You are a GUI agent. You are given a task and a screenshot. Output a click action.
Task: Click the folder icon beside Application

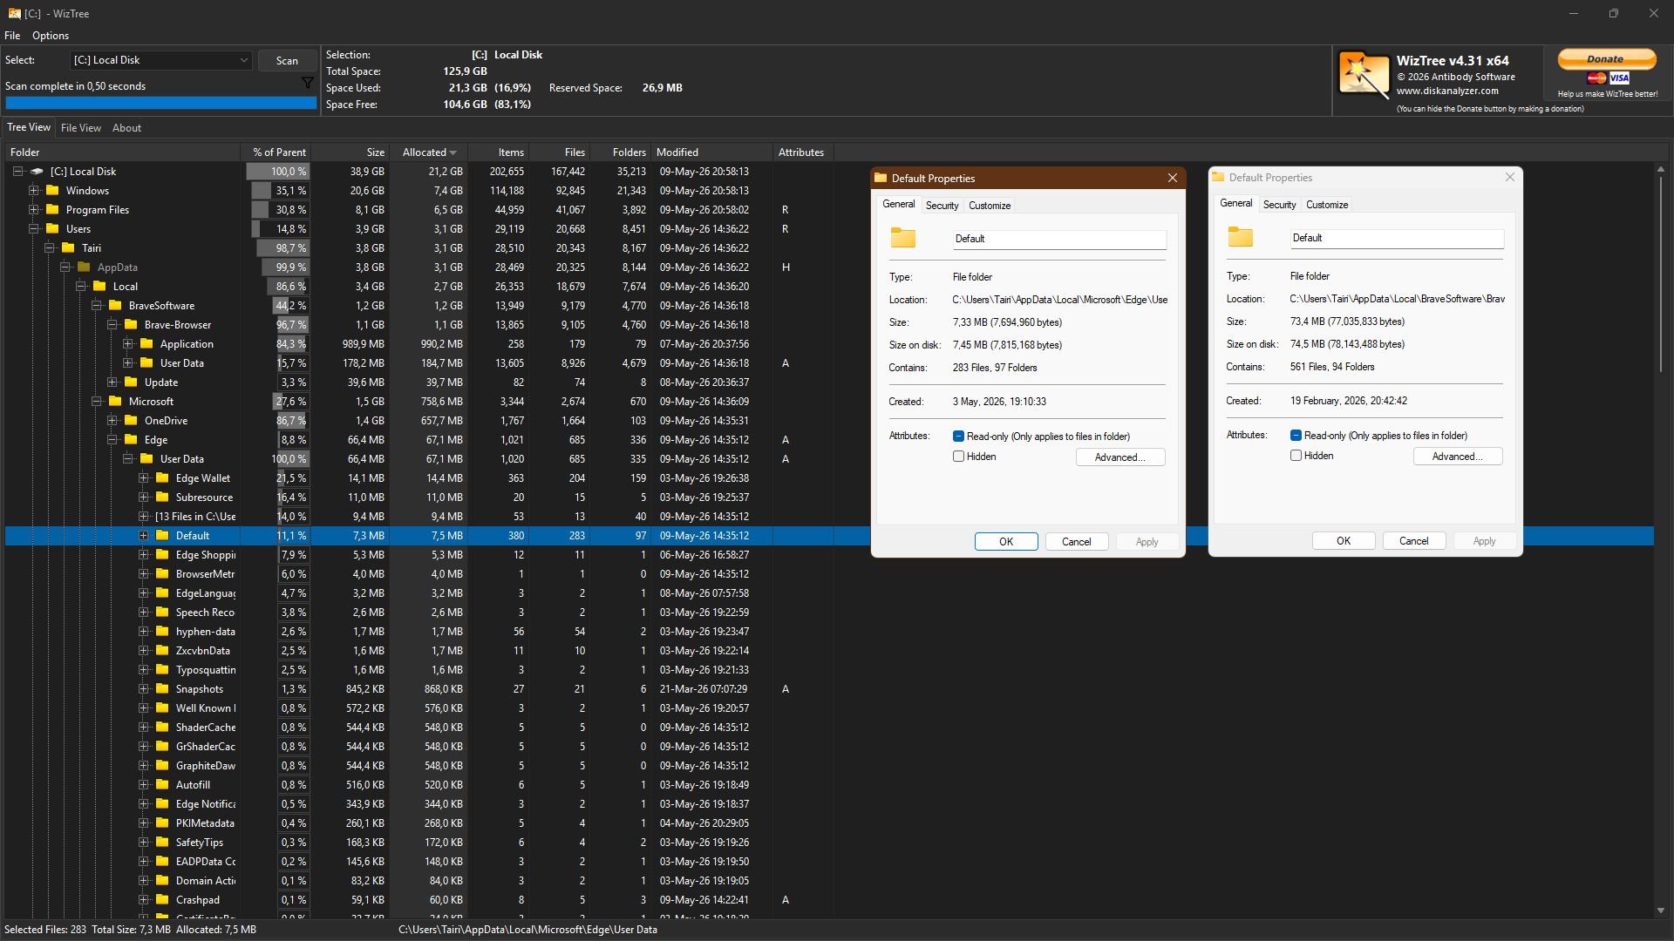coord(146,343)
